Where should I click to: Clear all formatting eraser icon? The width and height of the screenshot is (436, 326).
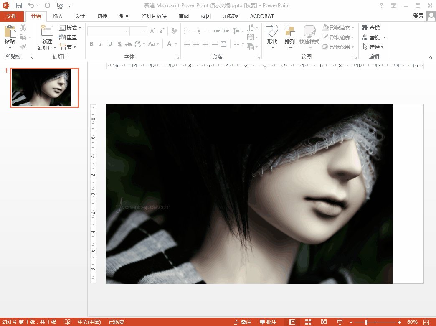tap(174, 31)
